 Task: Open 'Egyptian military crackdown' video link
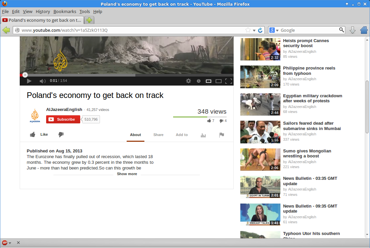pos(313,98)
